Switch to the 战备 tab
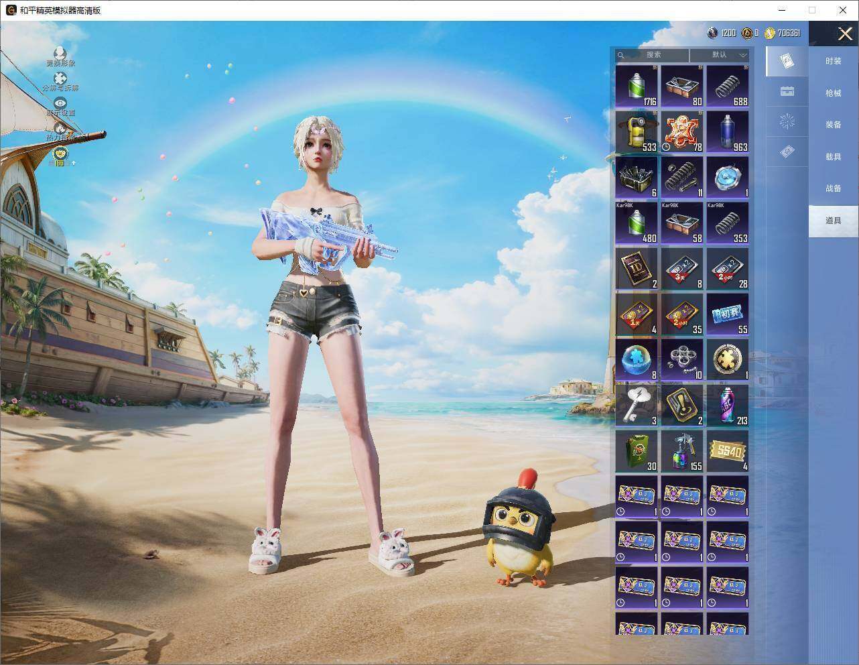The width and height of the screenshot is (859, 665). click(833, 188)
